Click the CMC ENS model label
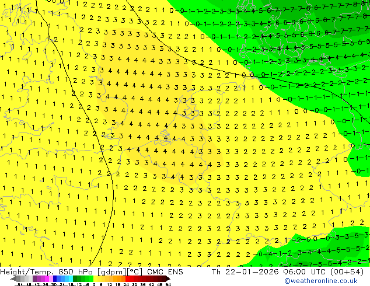Viewport: 370px width, 286px height. (165, 272)
